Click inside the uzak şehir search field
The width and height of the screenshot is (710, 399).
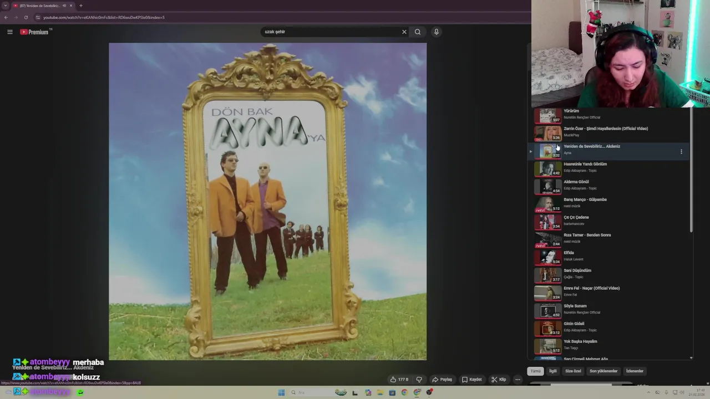330,32
